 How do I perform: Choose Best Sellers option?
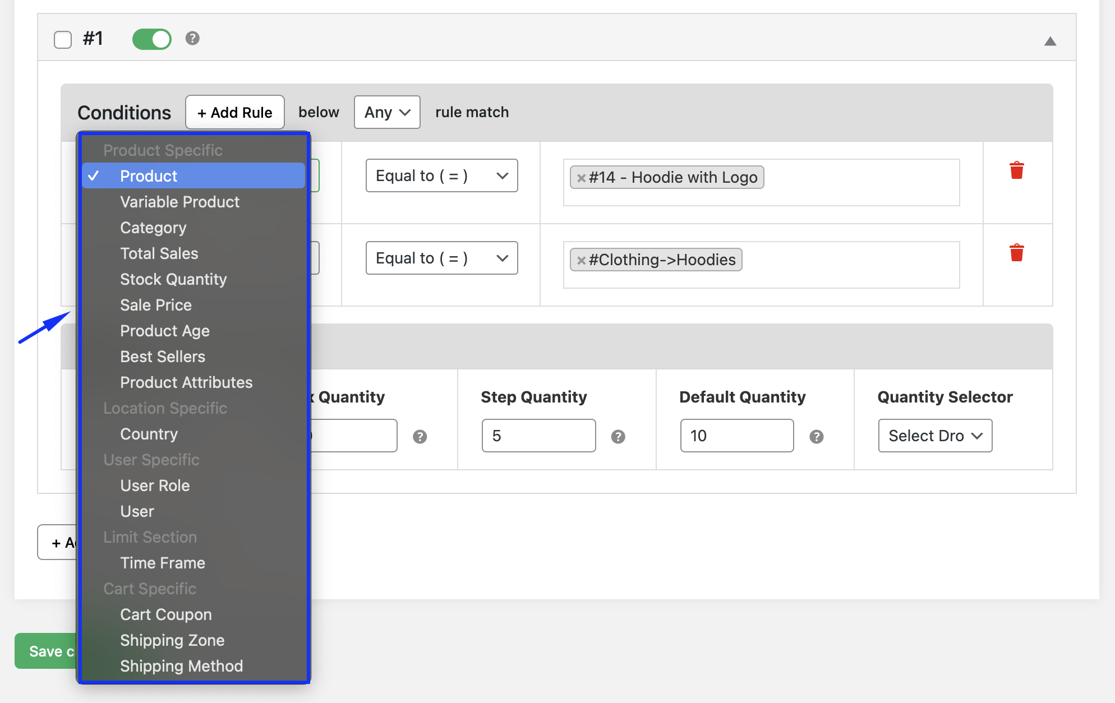click(x=193, y=357)
